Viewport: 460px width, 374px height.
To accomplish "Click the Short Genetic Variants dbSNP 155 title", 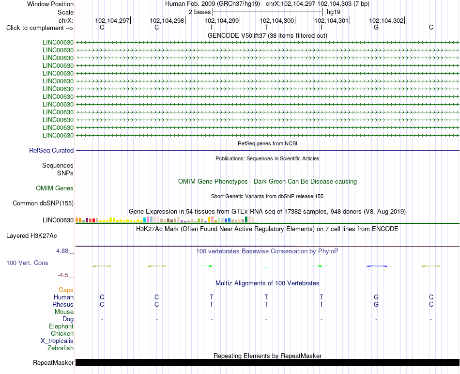I will (267, 196).
